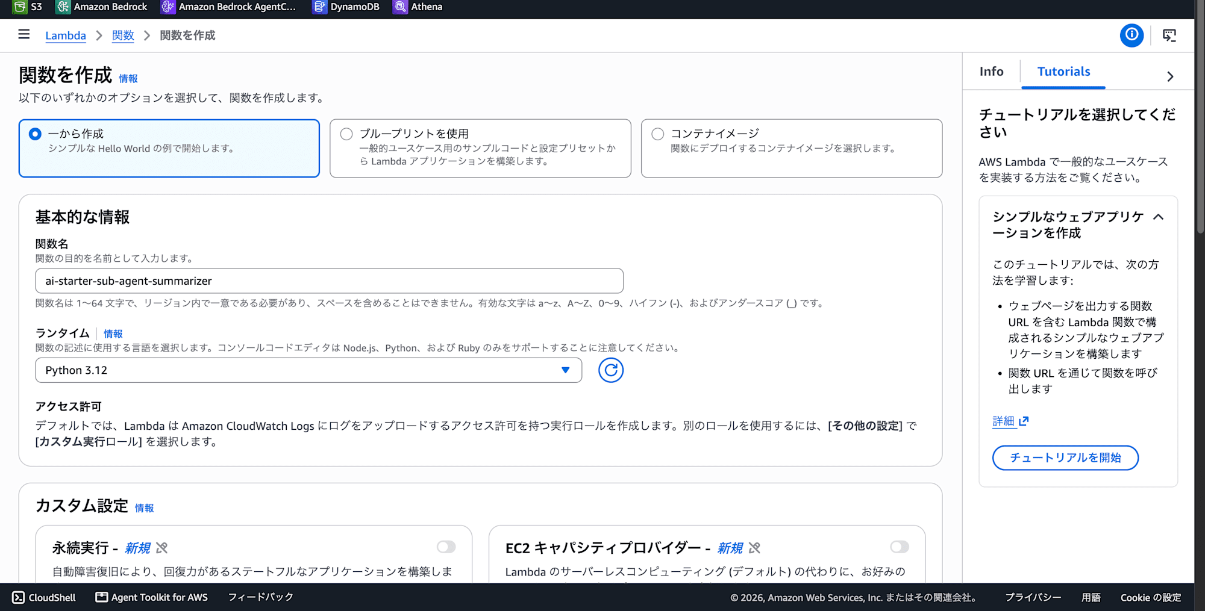Go to the Lambda breadcrumb link
Viewport: 1205px width, 611px height.
(x=66, y=36)
